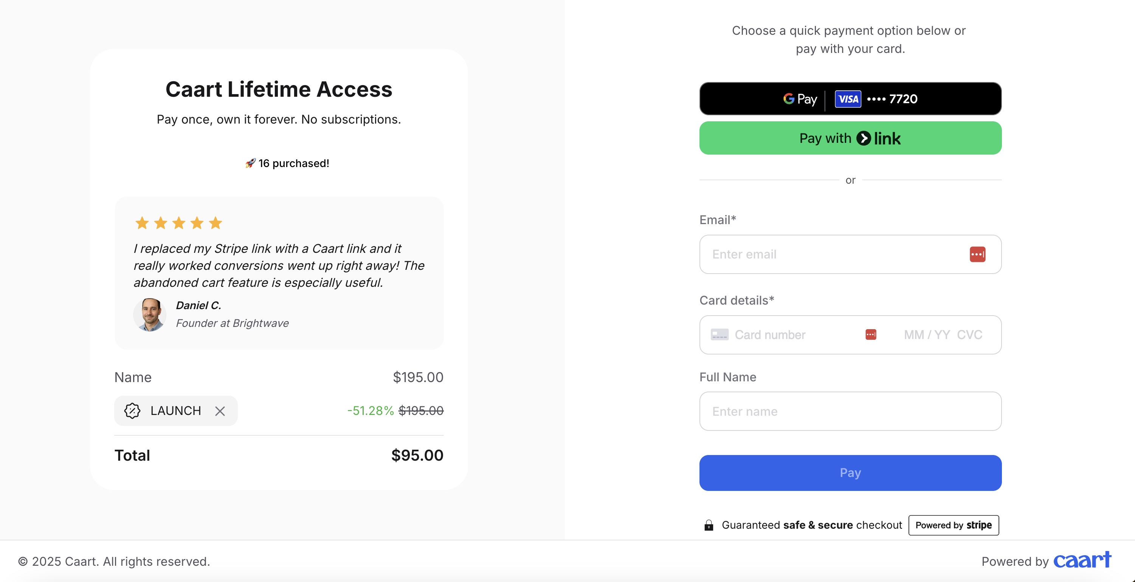Click the password manager icon in card field
The width and height of the screenshot is (1135, 582).
pos(871,334)
